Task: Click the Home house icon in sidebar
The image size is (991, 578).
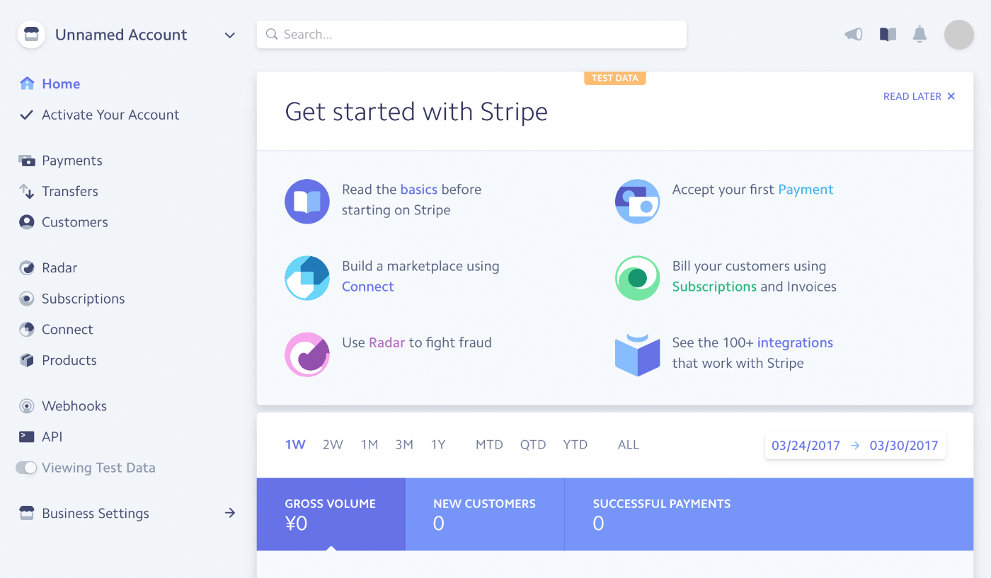Action: [27, 83]
